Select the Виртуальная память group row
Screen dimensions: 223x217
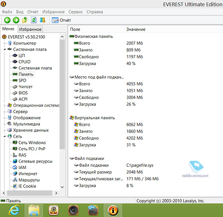pos(92,118)
